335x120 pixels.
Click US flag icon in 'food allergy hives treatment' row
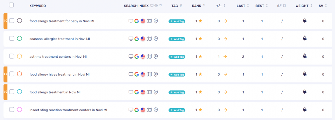point(143,74)
